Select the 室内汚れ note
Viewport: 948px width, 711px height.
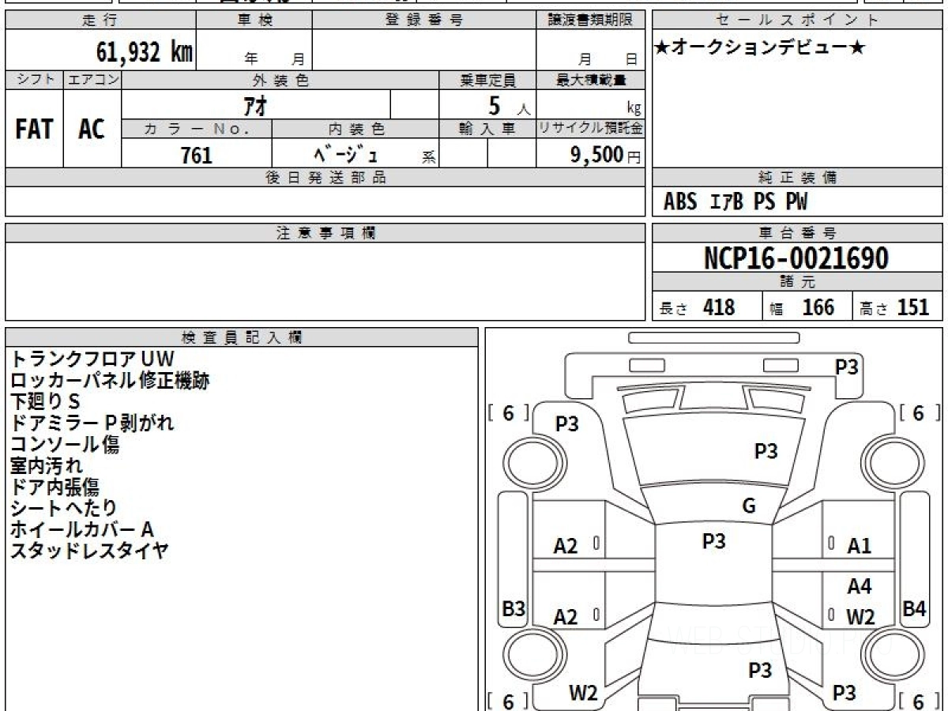(46, 466)
